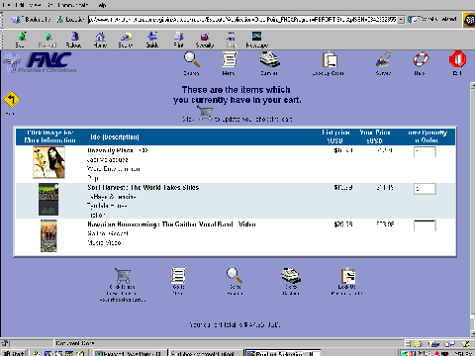475x356 pixels.
Task: Open the Help menu in menu bar
Action: pos(102,5)
